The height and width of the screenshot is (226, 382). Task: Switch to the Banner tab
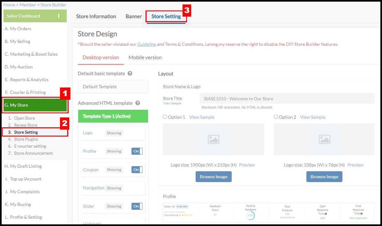(x=134, y=16)
